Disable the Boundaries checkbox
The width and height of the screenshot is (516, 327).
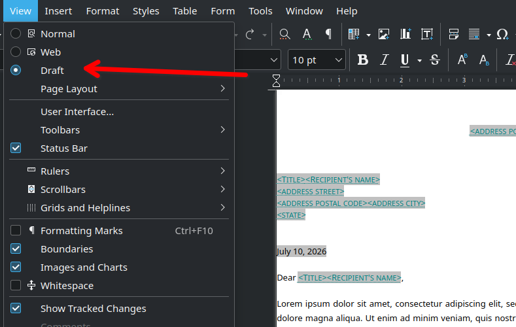point(16,249)
